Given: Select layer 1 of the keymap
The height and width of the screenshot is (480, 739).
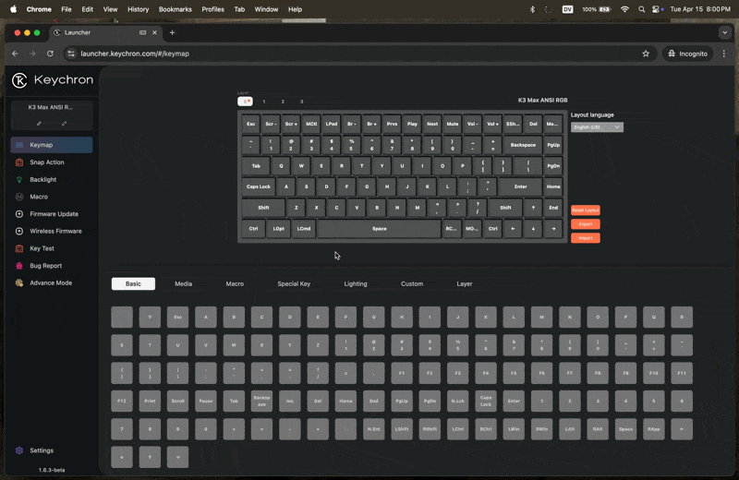Looking at the screenshot, I should (x=264, y=102).
